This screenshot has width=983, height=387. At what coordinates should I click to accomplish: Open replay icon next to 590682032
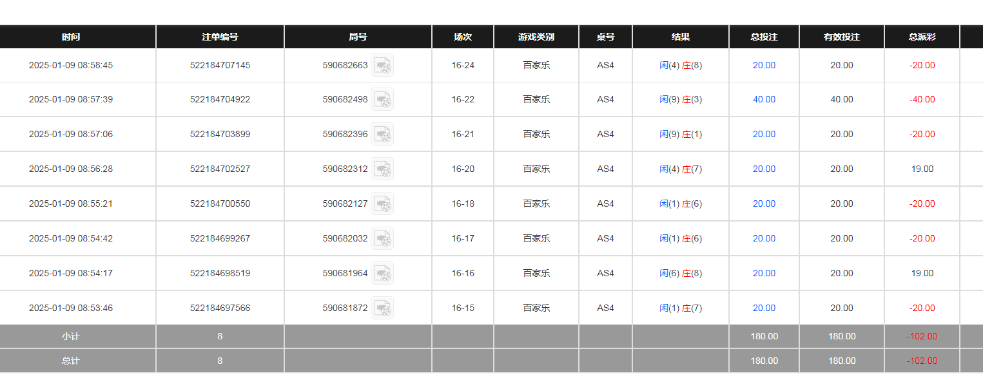pos(382,238)
